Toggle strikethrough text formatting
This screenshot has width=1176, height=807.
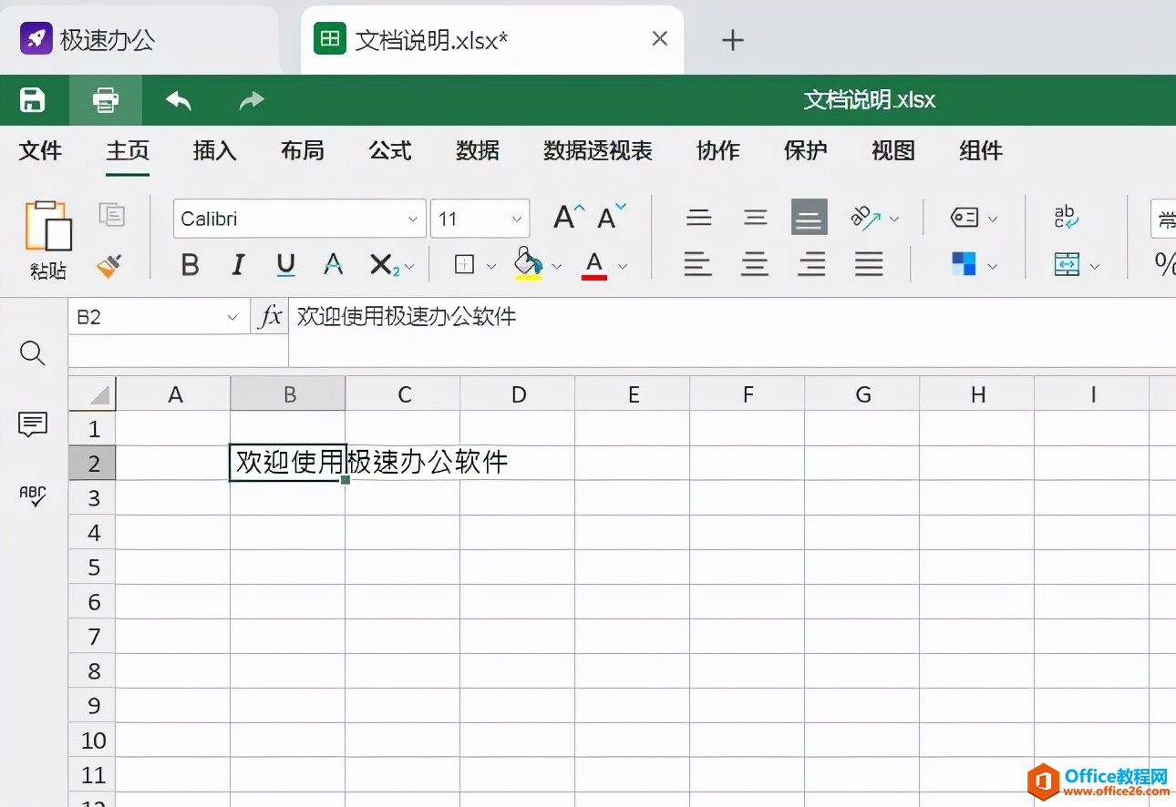pyautogui.click(x=334, y=265)
